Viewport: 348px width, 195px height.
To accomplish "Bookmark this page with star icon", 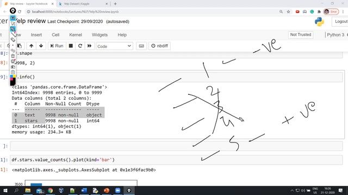I will [288, 11].
